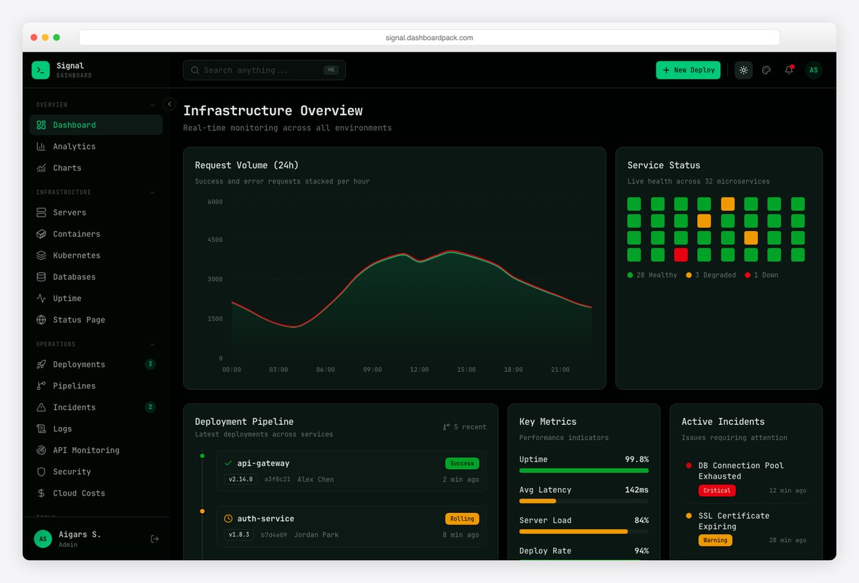Open the api-gateway deployment row
The height and width of the screenshot is (583, 859).
[x=351, y=471]
